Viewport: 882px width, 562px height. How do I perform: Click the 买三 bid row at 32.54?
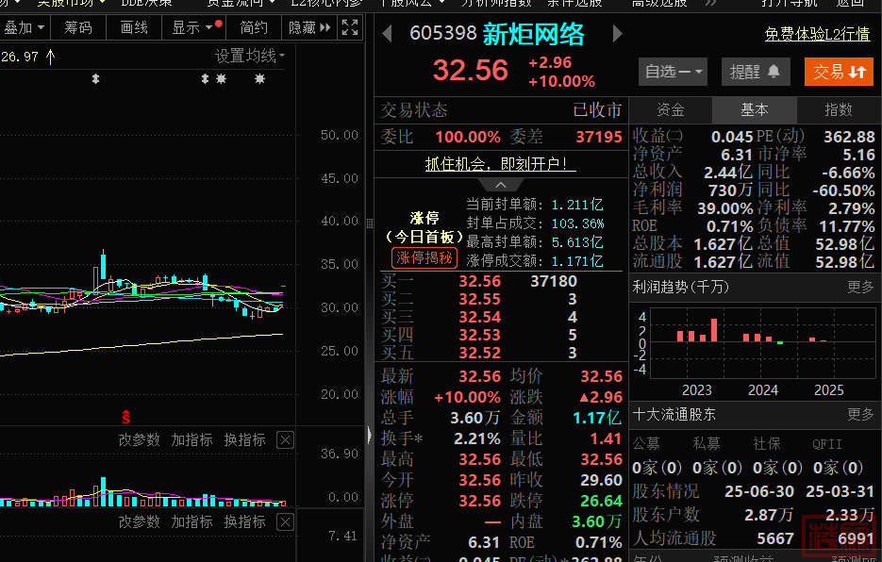click(501, 317)
